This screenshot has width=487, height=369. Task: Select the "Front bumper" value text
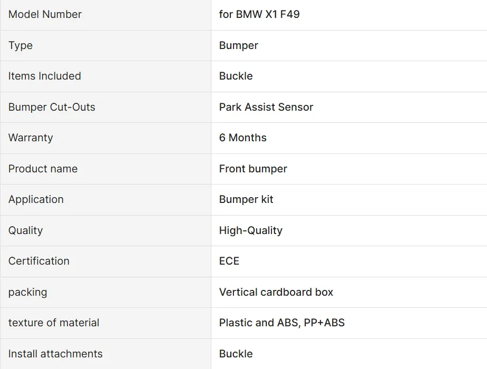[x=253, y=169]
